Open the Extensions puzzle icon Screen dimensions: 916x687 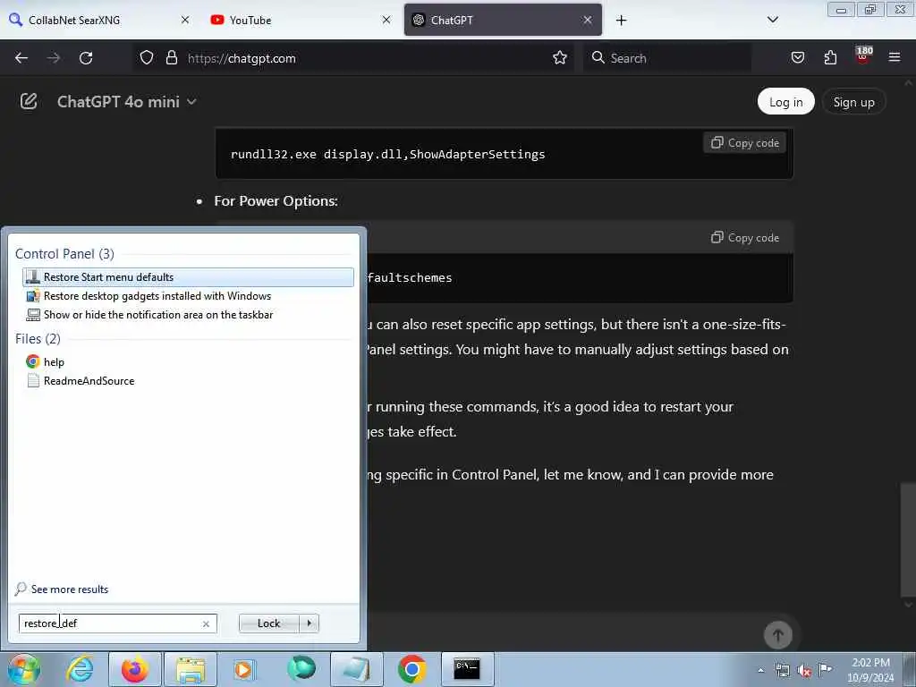click(830, 57)
